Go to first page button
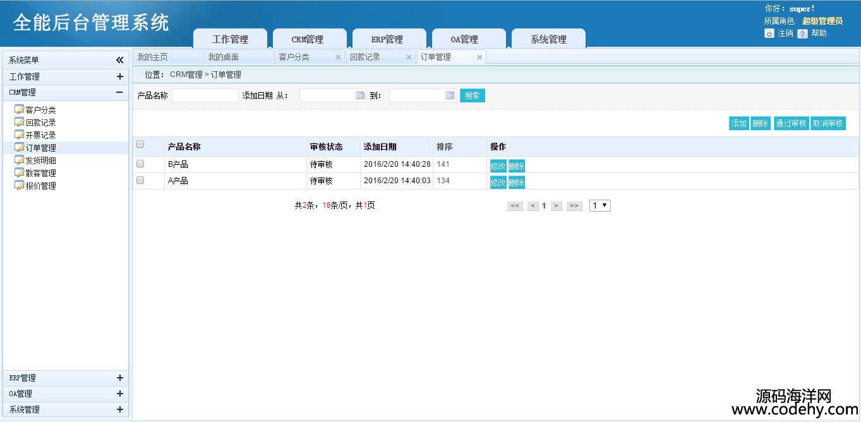The image size is (861, 422). (515, 206)
